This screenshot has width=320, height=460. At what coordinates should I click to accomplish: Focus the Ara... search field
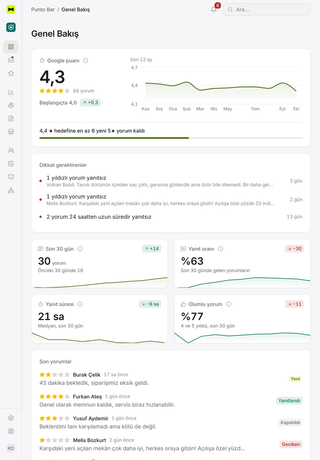pos(267,10)
